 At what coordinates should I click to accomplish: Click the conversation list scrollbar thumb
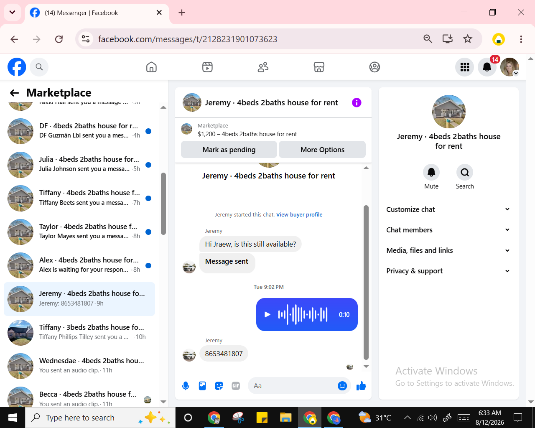[x=163, y=204]
